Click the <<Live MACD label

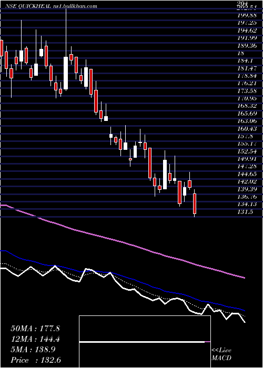pyautogui.click(x=221, y=354)
